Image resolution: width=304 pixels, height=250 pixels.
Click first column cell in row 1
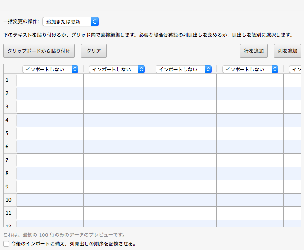click(x=50, y=80)
